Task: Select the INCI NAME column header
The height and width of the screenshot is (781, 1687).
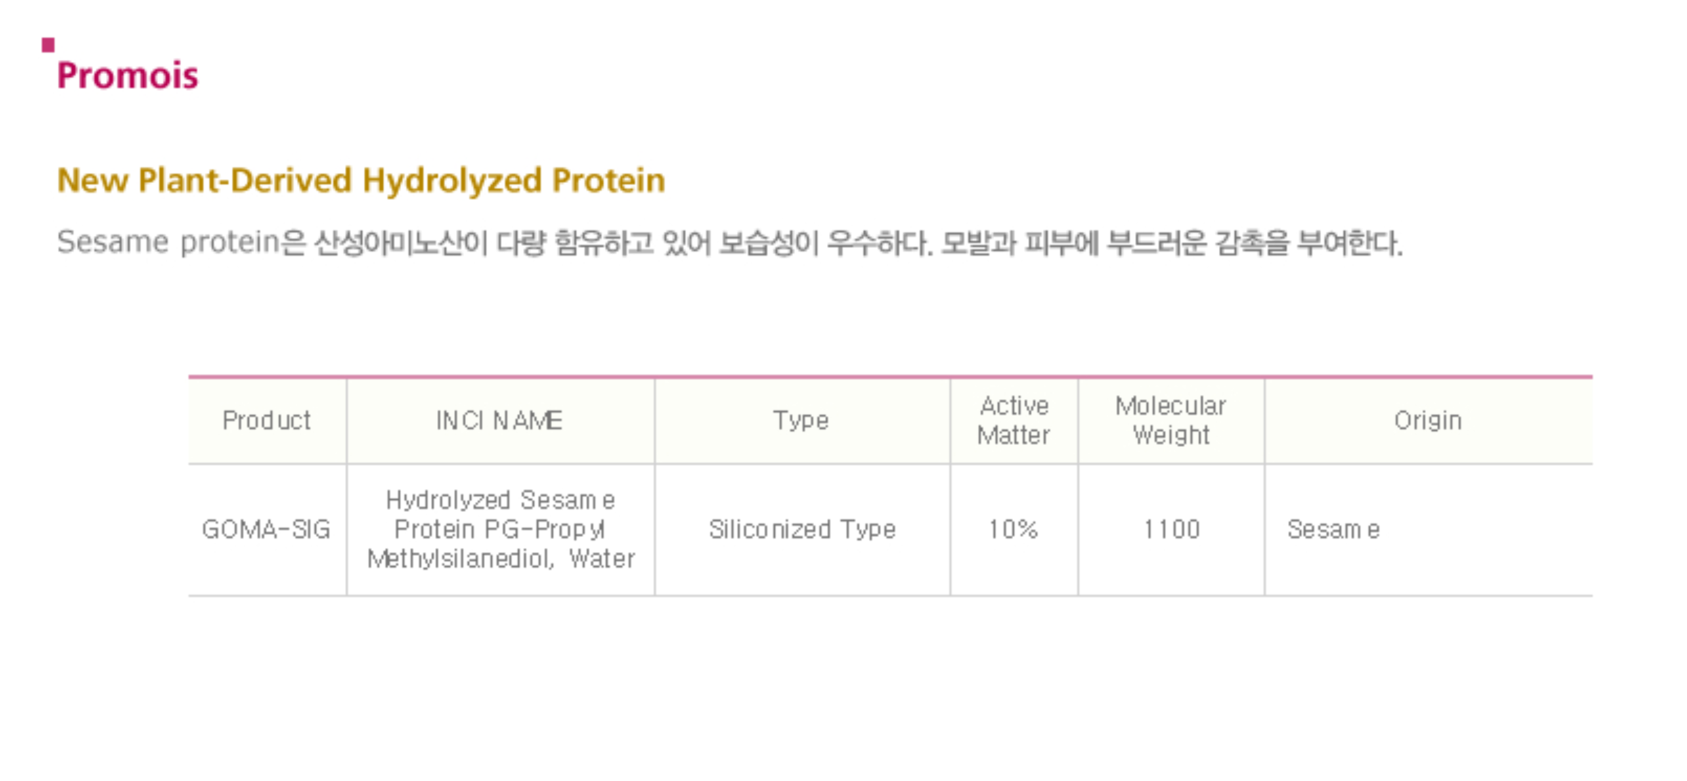Action: pyautogui.click(x=499, y=420)
